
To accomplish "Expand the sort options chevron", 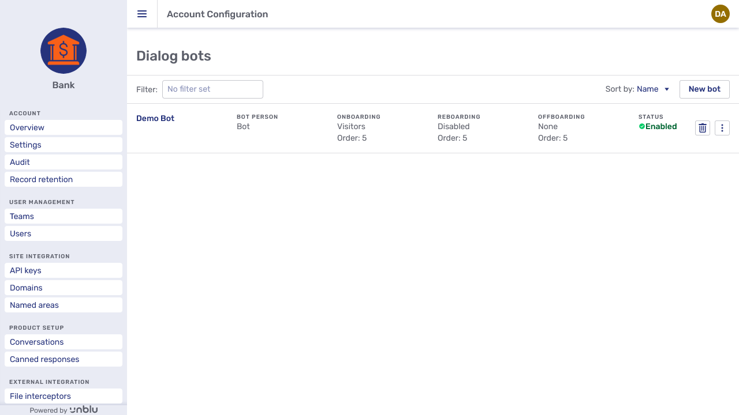I will (x=668, y=89).
